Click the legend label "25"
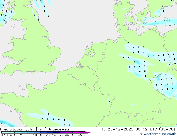The image size is (177, 136). 54,135
